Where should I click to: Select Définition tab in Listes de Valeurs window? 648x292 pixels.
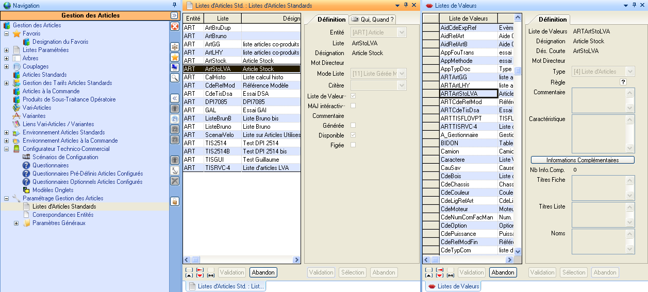click(x=553, y=20)
